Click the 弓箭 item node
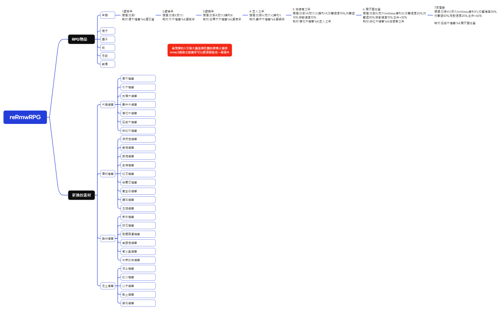The height and width of the screenshot is (311, 502). [x=108, y=56]
